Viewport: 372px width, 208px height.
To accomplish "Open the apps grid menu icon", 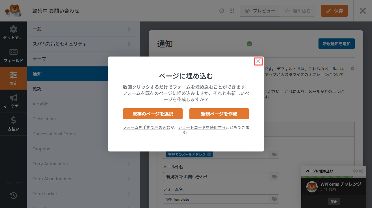I will tap(232, 11).
